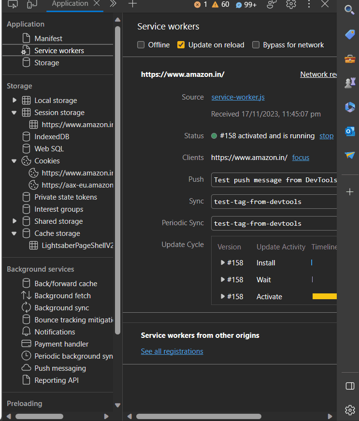
Task: Expand the #158 Install update row
Action: [223, 263]
